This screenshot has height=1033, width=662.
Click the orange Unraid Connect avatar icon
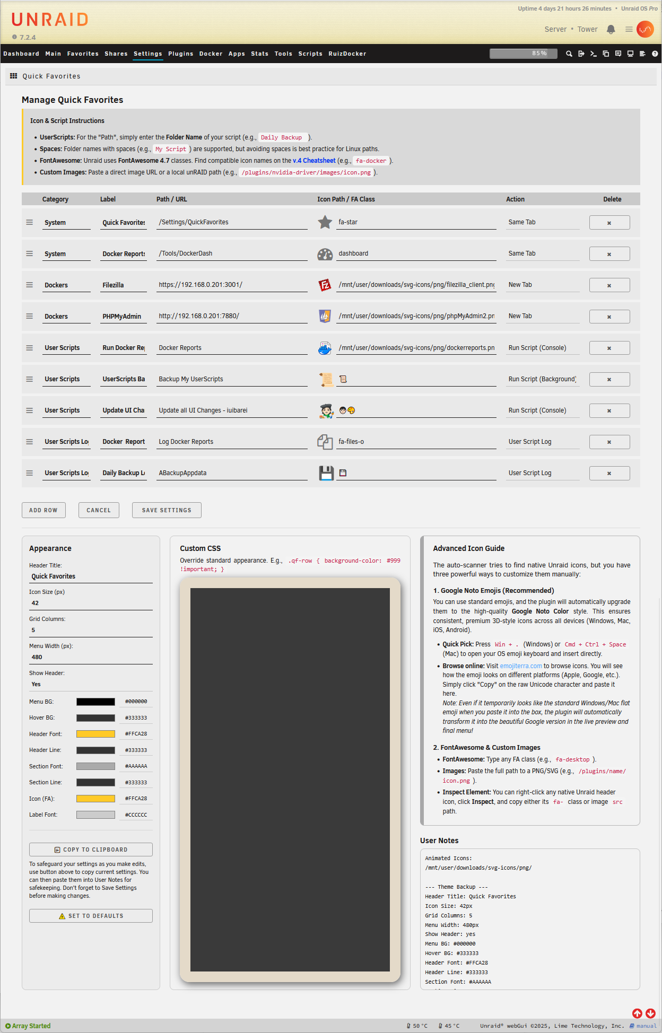coord(645,30)
